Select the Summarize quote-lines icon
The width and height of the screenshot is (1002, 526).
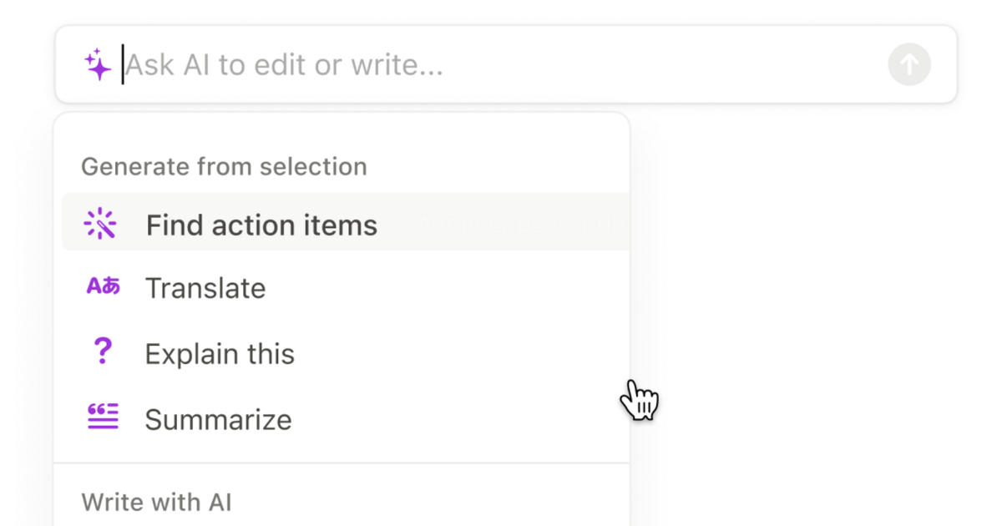click(101, 417)
